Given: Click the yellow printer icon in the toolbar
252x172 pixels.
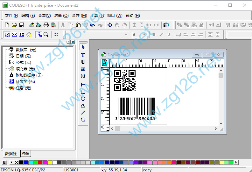Looking at the screenshot, I should coord(46,25).
